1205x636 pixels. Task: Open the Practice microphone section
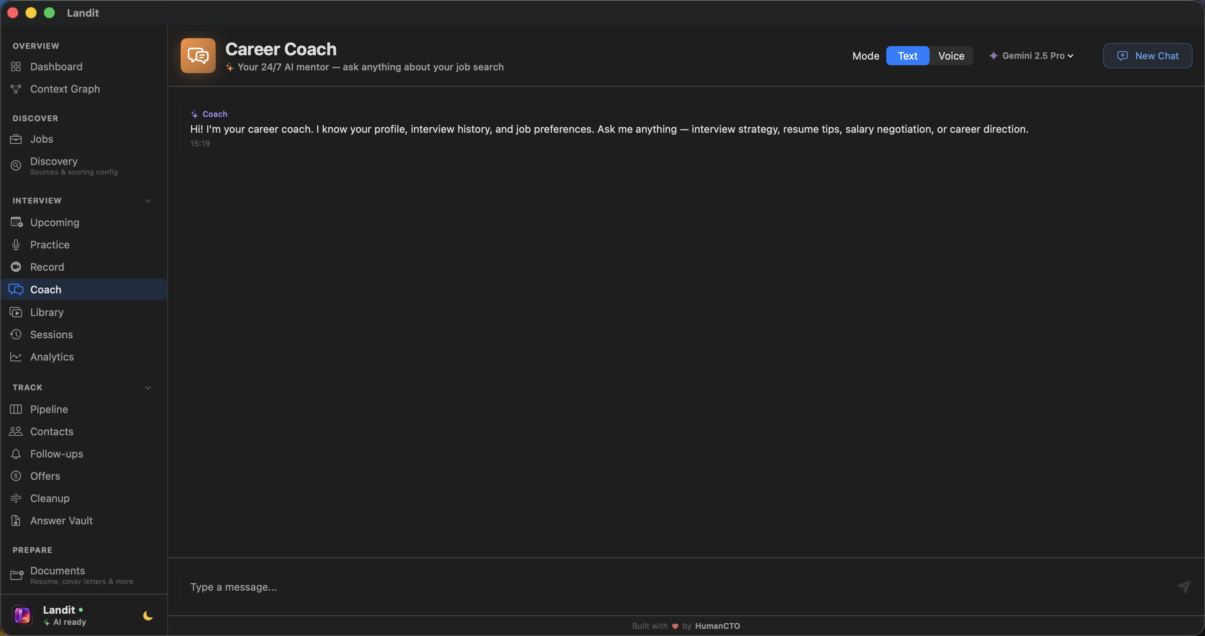coord(50,244)
